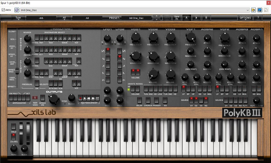Image resolution: width=271 pixels, height=163 pixels.
Task: Click the modulation wheel beside pitch bend
Action: point(28,134)
